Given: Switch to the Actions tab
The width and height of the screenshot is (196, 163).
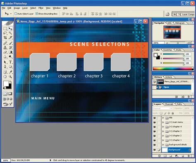Looking at the screenshot, I should point(169,77).
